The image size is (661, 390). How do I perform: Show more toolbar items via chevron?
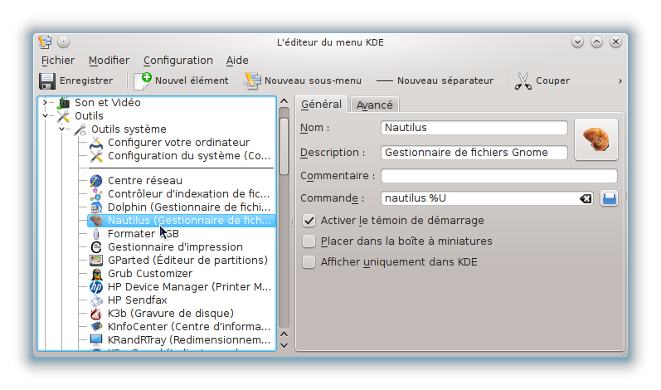(620, 81)
